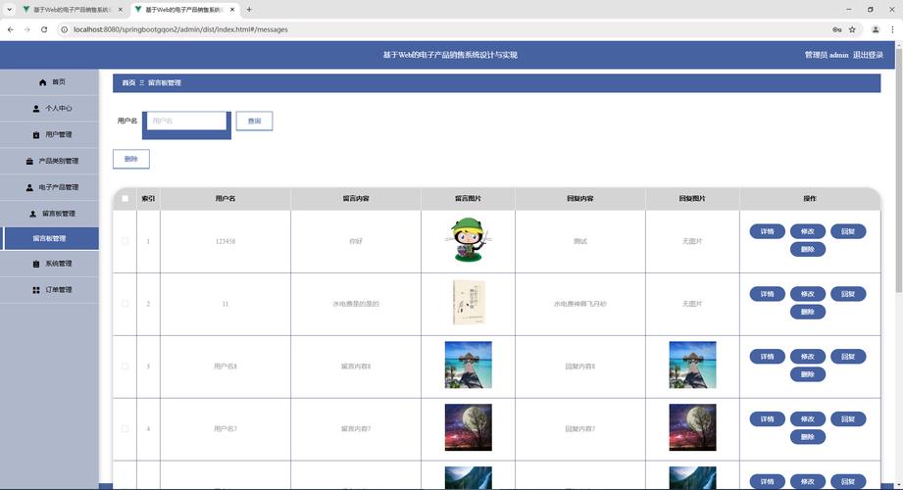Click the 留言板管理 parent menu icon
The image size is (903, 490).
coord(32,214)
